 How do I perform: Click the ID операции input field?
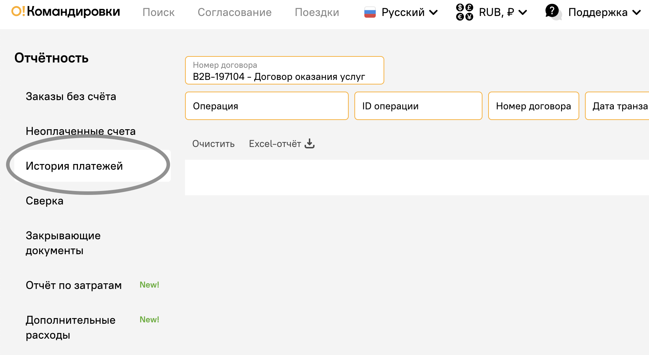[418, 106]
